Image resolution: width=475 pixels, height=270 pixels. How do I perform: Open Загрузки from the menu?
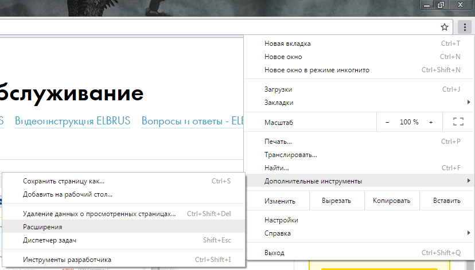point(278,89)
